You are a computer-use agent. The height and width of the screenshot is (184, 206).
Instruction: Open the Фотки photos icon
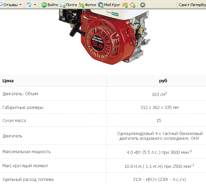pyautogui.click(x=81, y=5)
